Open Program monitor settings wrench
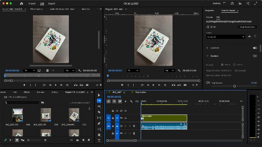Screen dimensions: 262x147 (179, 71)
